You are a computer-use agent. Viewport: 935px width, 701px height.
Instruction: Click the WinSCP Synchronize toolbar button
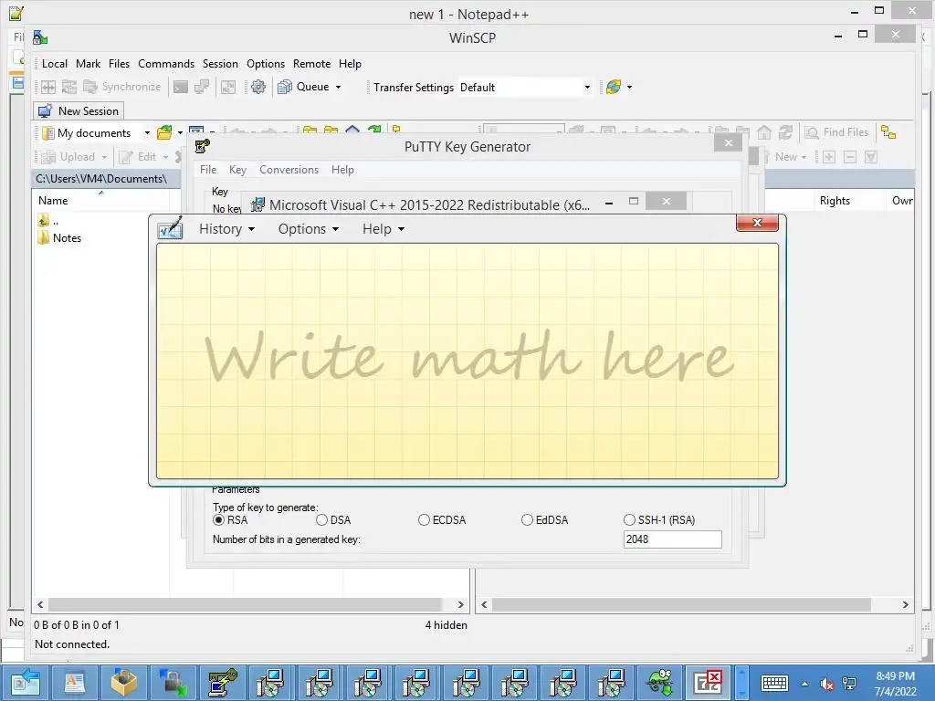[122, 87]
